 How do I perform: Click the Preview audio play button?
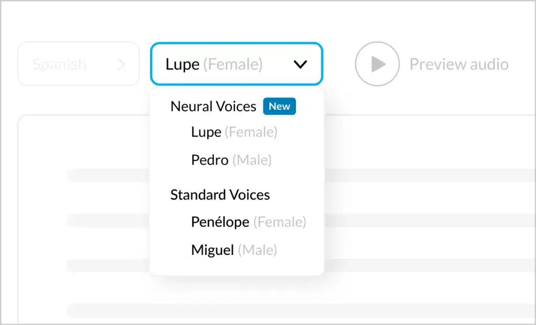377,64
